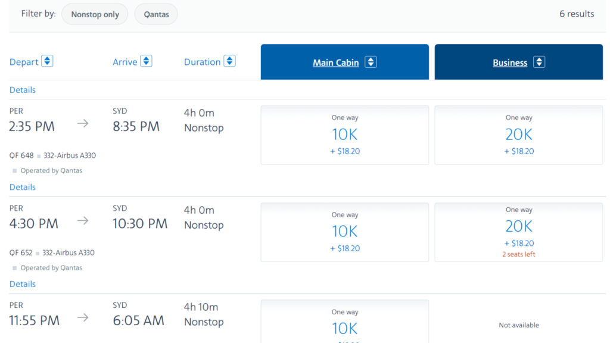Open Details for the 11:55 PM flight
Screen dimensions: 610x343
tap(22, 284)
